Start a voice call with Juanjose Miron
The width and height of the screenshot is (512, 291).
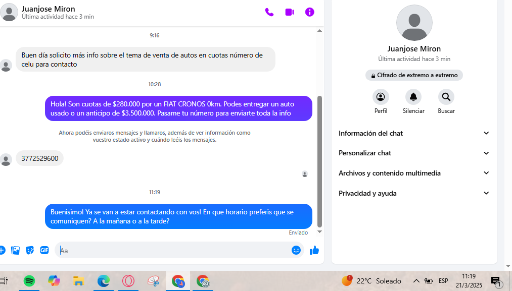coord(269,13)
